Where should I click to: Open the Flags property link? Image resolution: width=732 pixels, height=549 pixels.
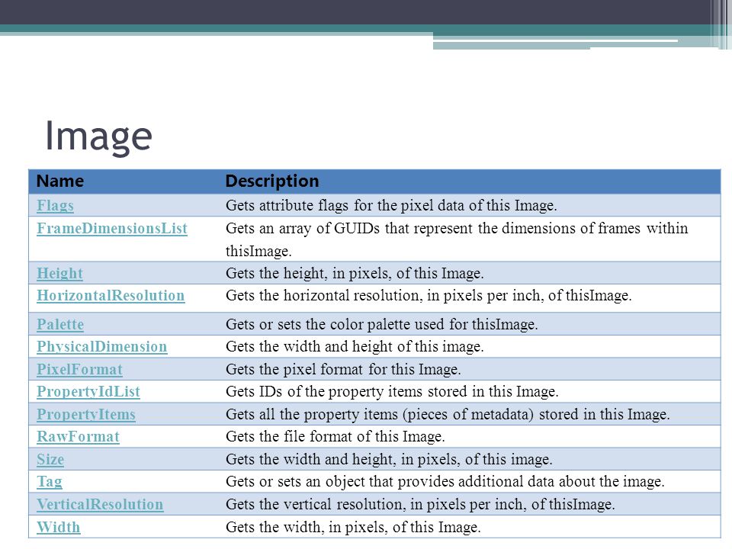[x=55, y=205]
